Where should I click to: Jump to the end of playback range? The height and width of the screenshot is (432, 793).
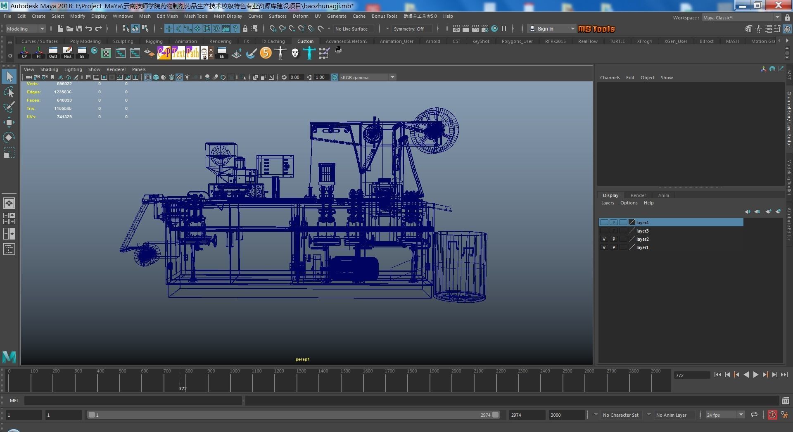pyautogui.click(x=784, y=375)
